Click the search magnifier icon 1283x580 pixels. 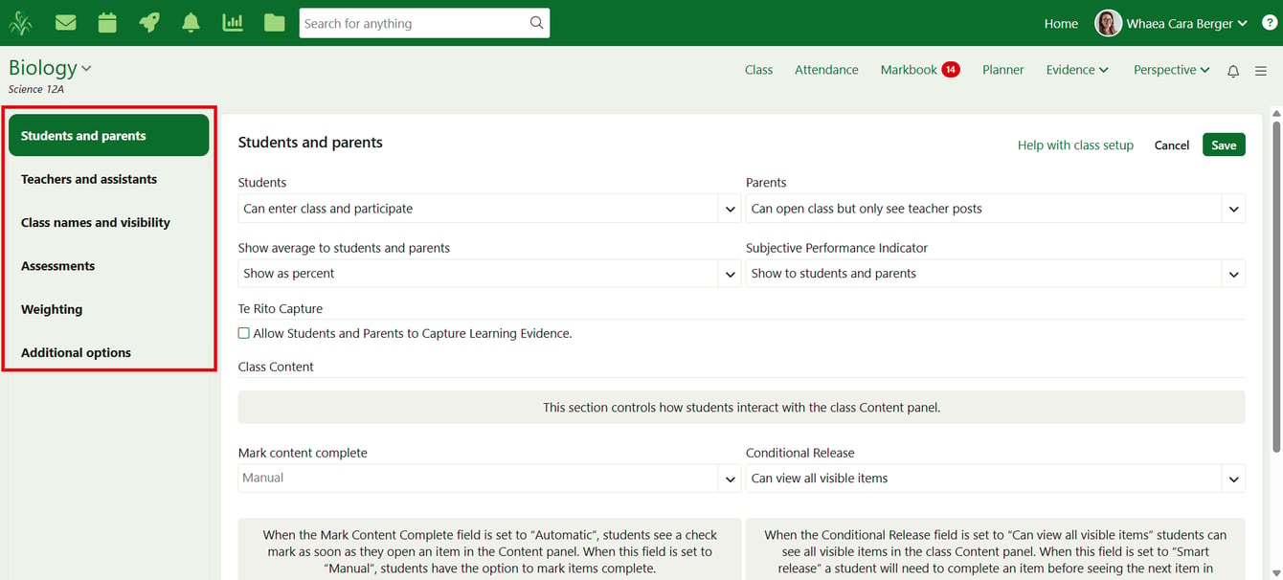pos(537,23)
